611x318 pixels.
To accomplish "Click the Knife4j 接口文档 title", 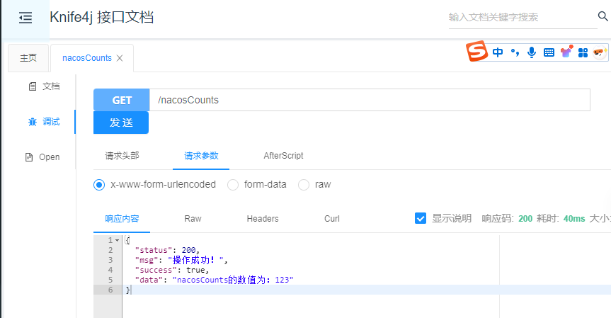I will (x=102, y=17).
